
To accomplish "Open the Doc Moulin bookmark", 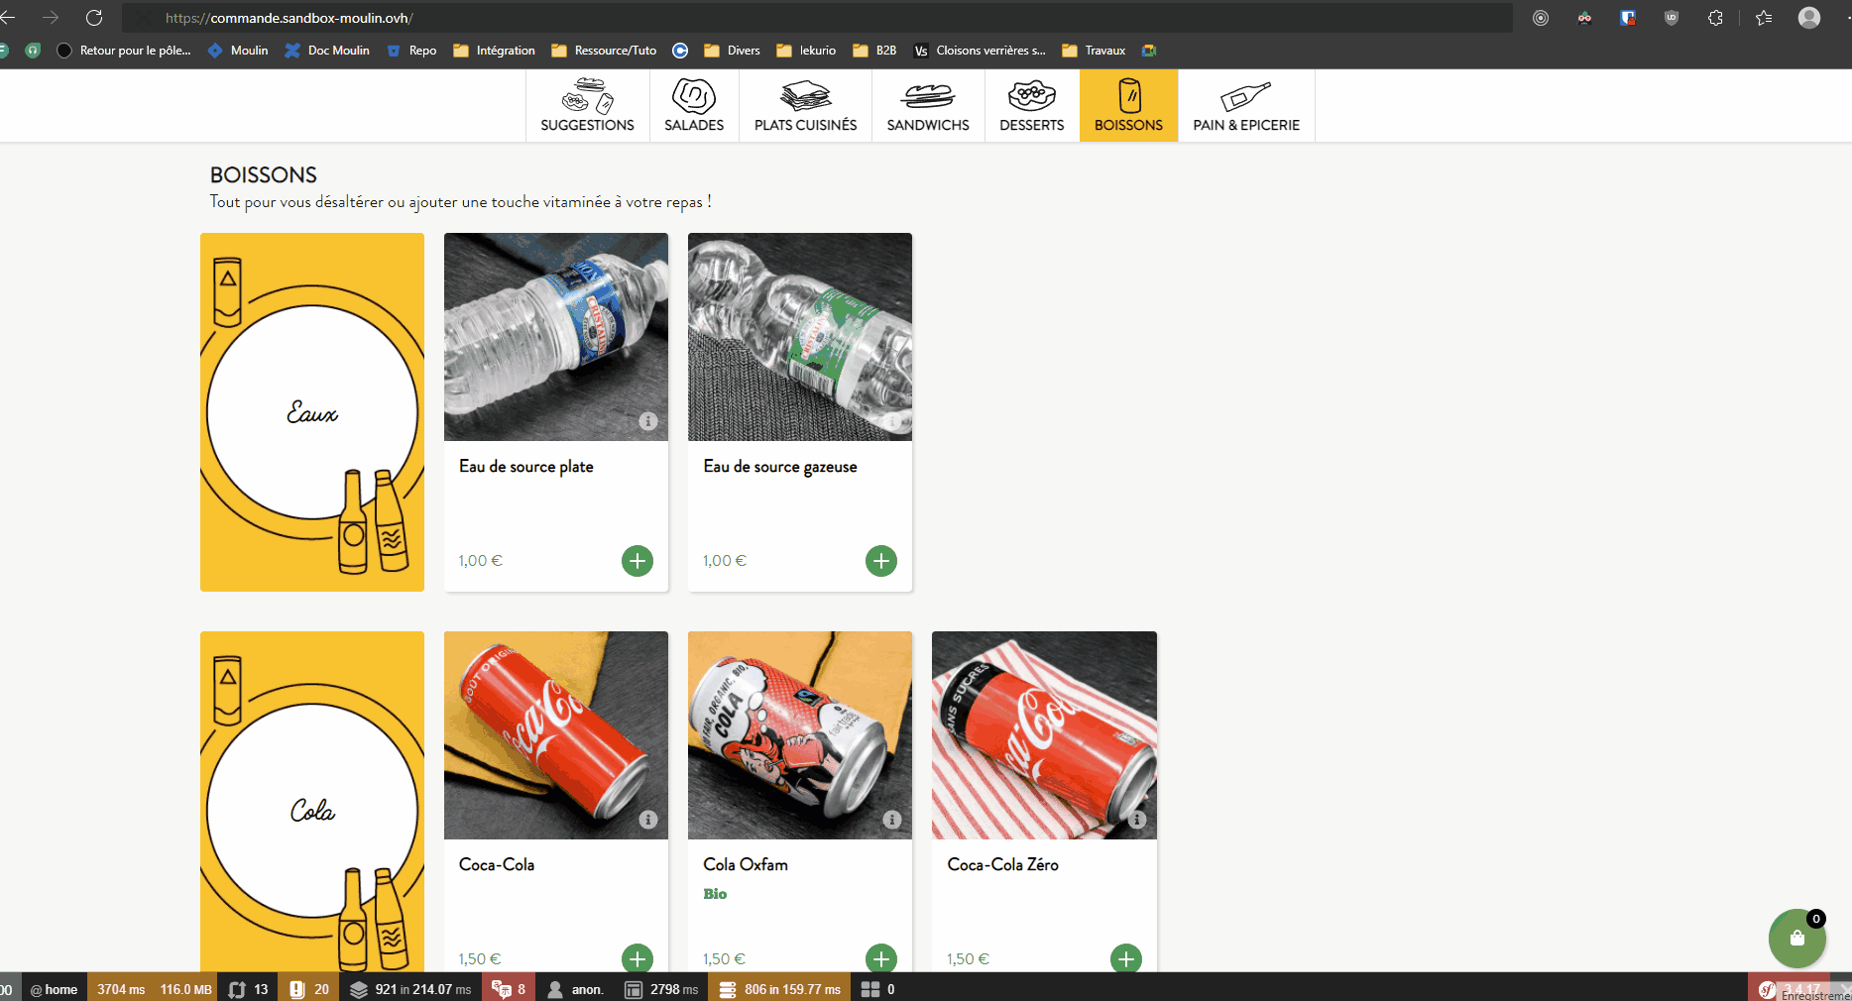I will [327, 51].
